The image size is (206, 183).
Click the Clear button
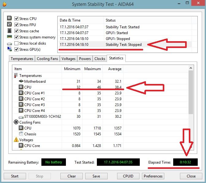[x=72, y=176]
